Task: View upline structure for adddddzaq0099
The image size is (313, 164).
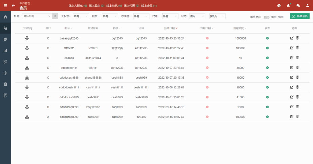Action: pos(27,117)
